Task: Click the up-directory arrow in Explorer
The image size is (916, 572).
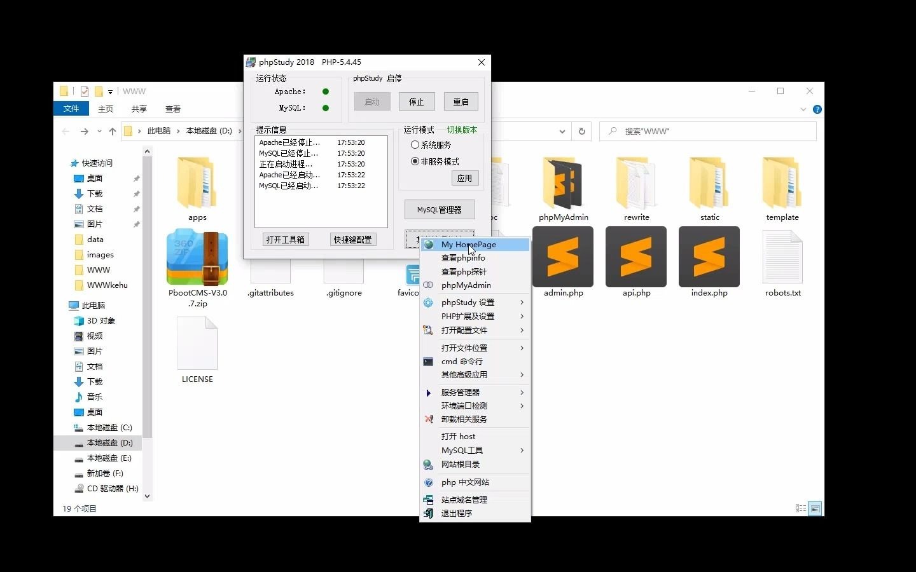Action: tap(113, 131)
